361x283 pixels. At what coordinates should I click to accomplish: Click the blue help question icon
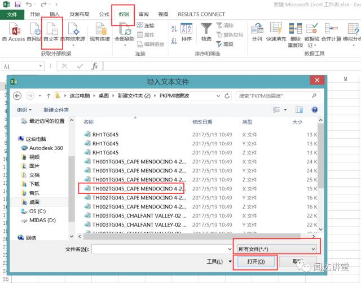click(315, 110)
